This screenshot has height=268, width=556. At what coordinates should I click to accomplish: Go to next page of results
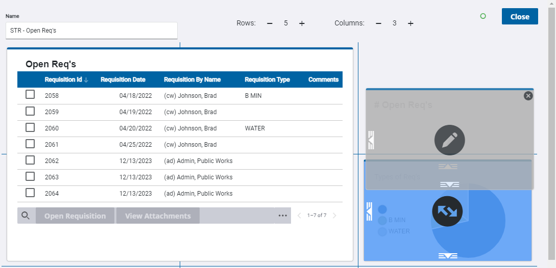pyautogui.click(x=334, y=216)
